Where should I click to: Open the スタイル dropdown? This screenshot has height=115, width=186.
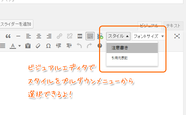click(118, 36)
